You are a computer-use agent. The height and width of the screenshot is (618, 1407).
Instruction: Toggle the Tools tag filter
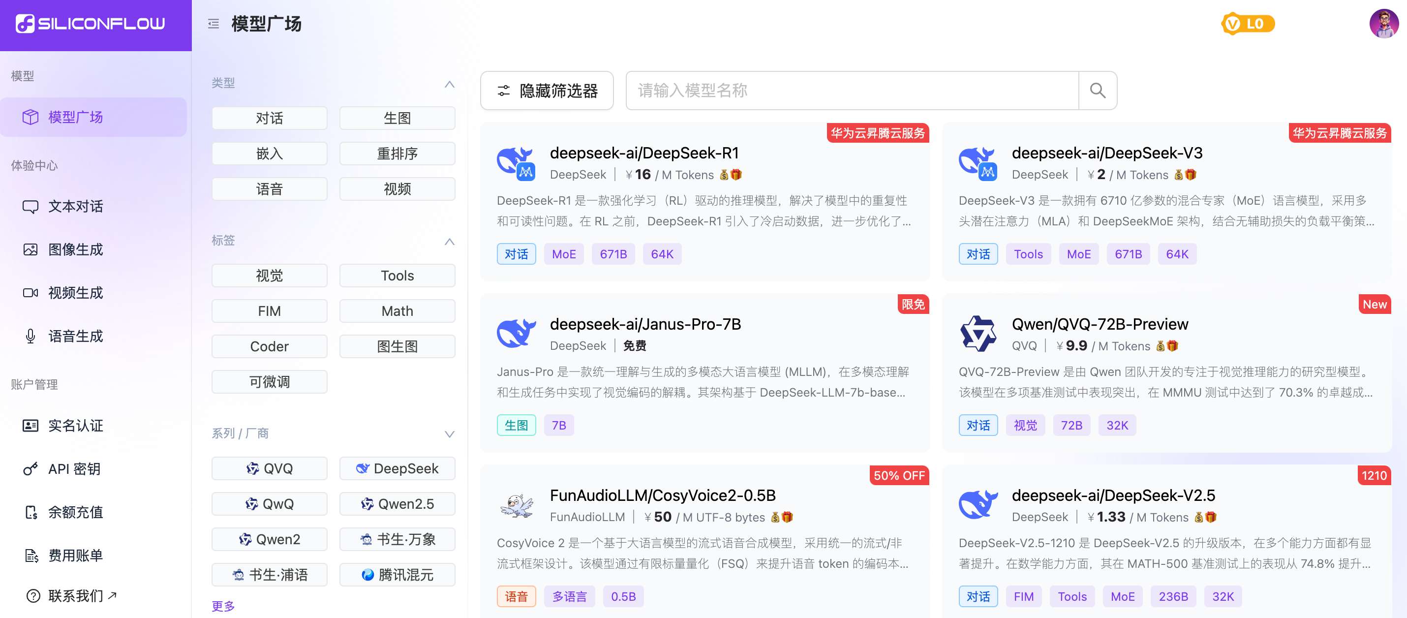coord(397,276)
